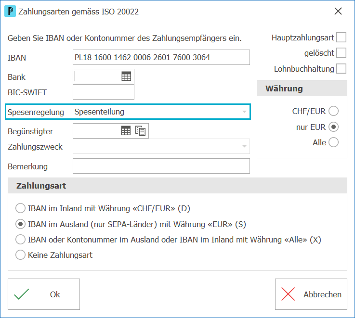Image resolution: width=355 pixels, height=318 pixels.
Task: Enable the Hauptzahlungsart checkbox
Action: point(341,38)
